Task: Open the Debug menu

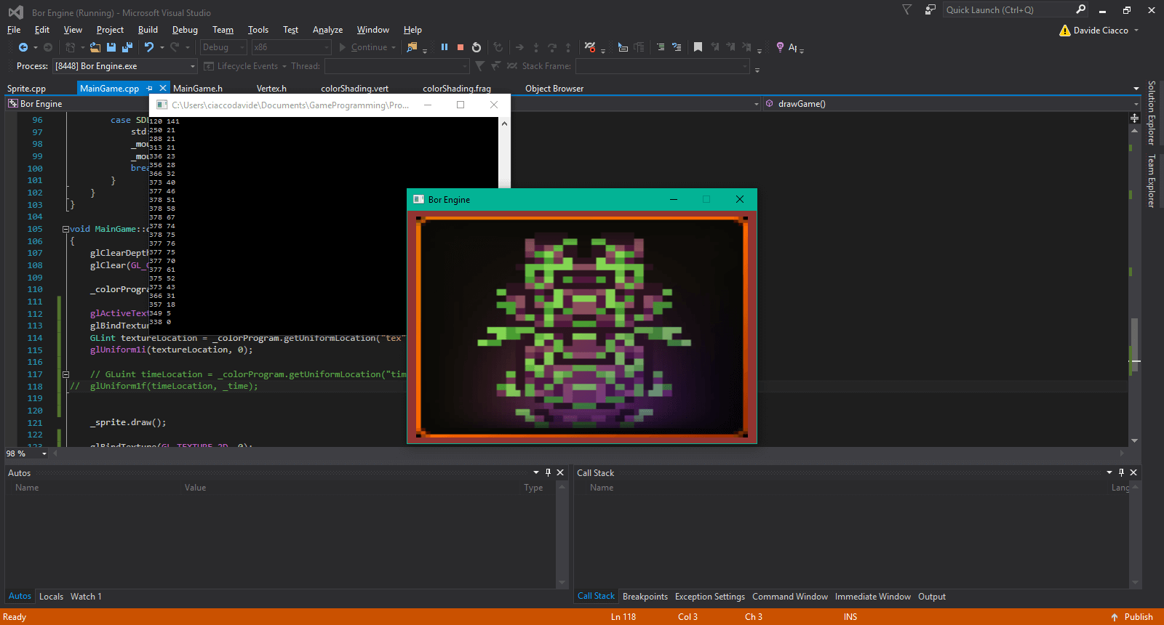Action: tap(185, 30)
